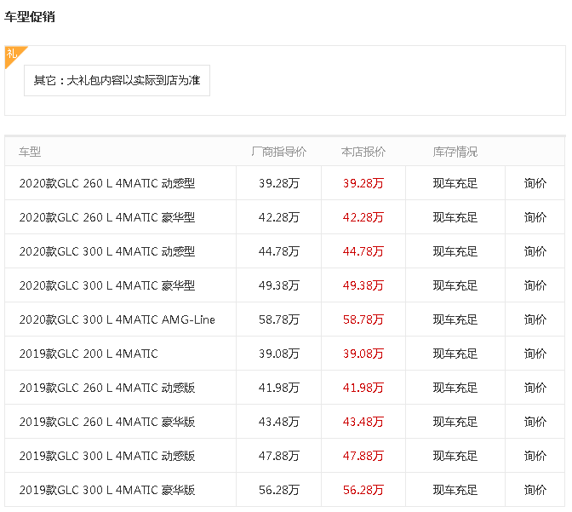572x512 pixels.
Task: Select the red 56.28万 dealer price
Action: tap(363, 490)
